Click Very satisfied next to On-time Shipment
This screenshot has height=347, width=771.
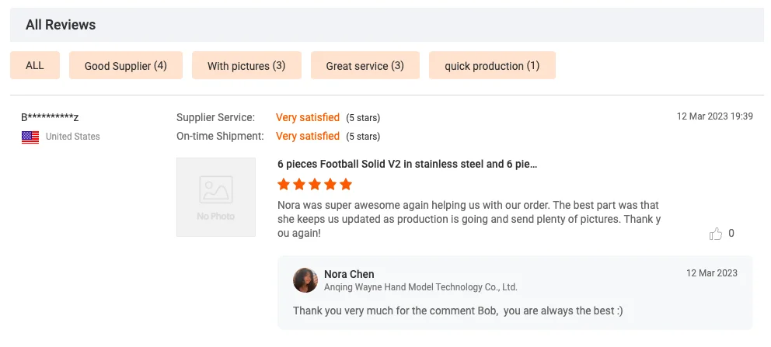[x=308, y=136]
